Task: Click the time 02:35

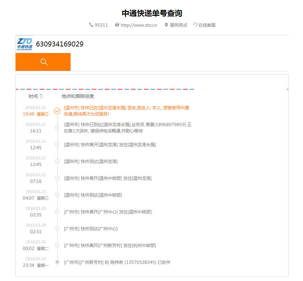Action: (36, 215)
